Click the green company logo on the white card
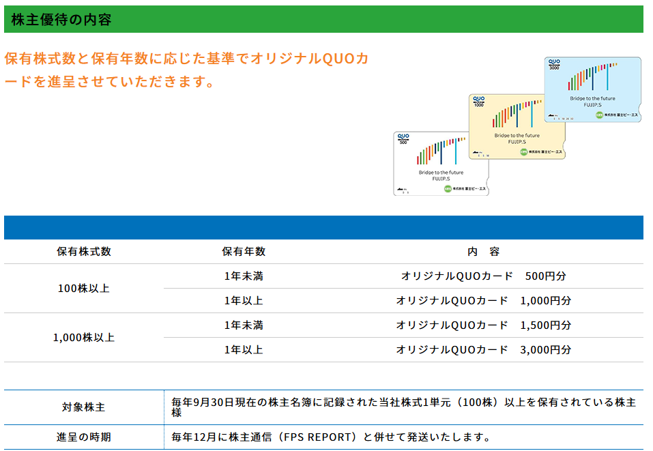Viewport: 653px width, 451px height. pyautogui.click(x=448, y=188)
